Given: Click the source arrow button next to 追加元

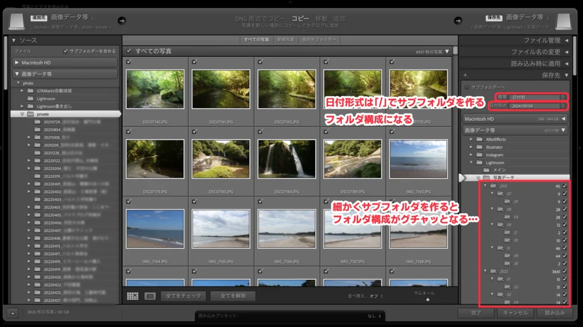Looking at the screenshot, I should click(121, 21).
